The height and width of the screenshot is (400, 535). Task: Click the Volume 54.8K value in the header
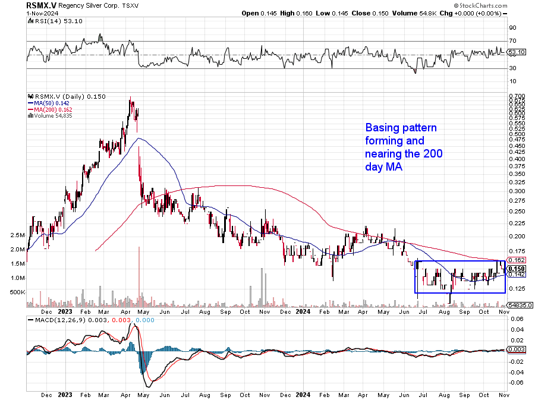coord(414,13)
